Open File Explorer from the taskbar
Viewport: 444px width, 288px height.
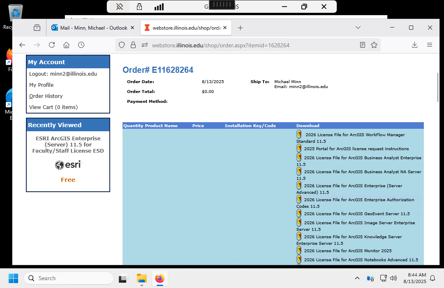point(142,279)
